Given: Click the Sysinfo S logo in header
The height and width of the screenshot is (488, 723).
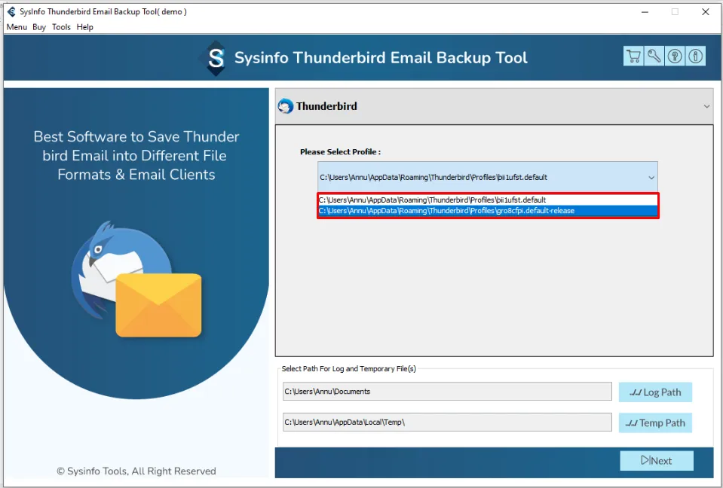Looking at the screenshot, I should [x=216, y=58].
